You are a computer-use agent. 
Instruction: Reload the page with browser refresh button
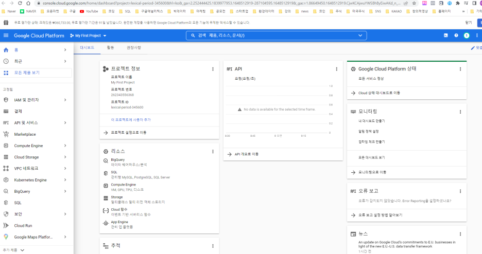tap(20, 3)
